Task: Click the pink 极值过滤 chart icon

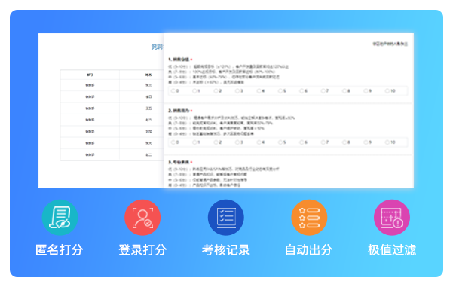Action: click(392, 218)
